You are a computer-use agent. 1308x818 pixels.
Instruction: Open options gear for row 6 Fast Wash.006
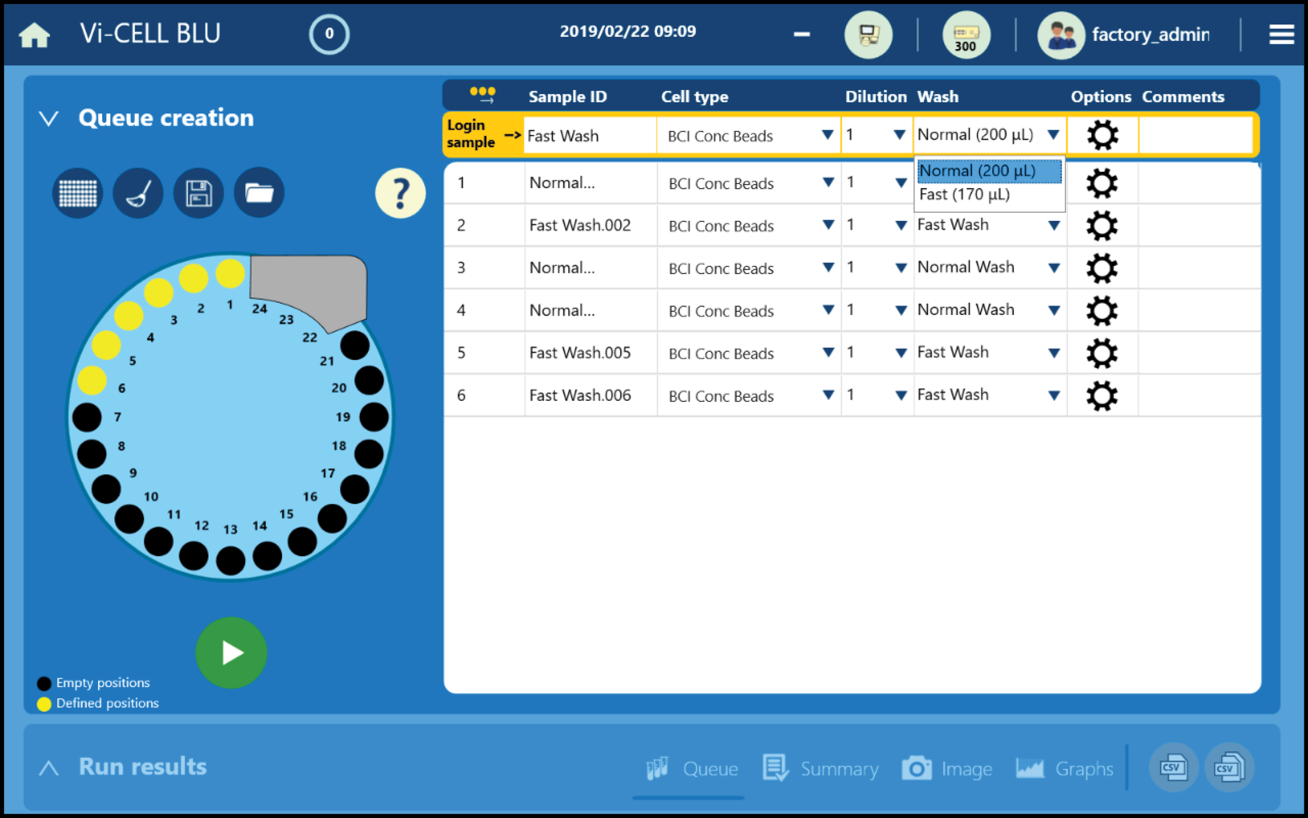coord(1102,396)
